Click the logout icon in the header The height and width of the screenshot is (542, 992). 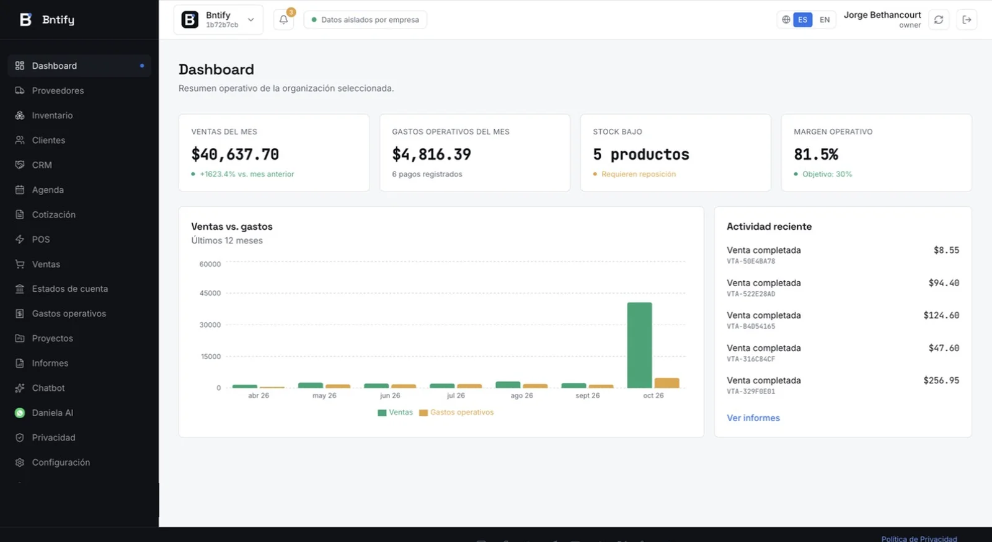tap(967, 20)
